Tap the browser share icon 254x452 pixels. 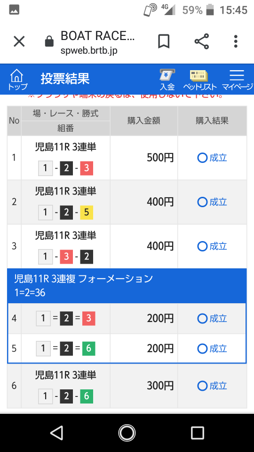click(x=202, y=41)
